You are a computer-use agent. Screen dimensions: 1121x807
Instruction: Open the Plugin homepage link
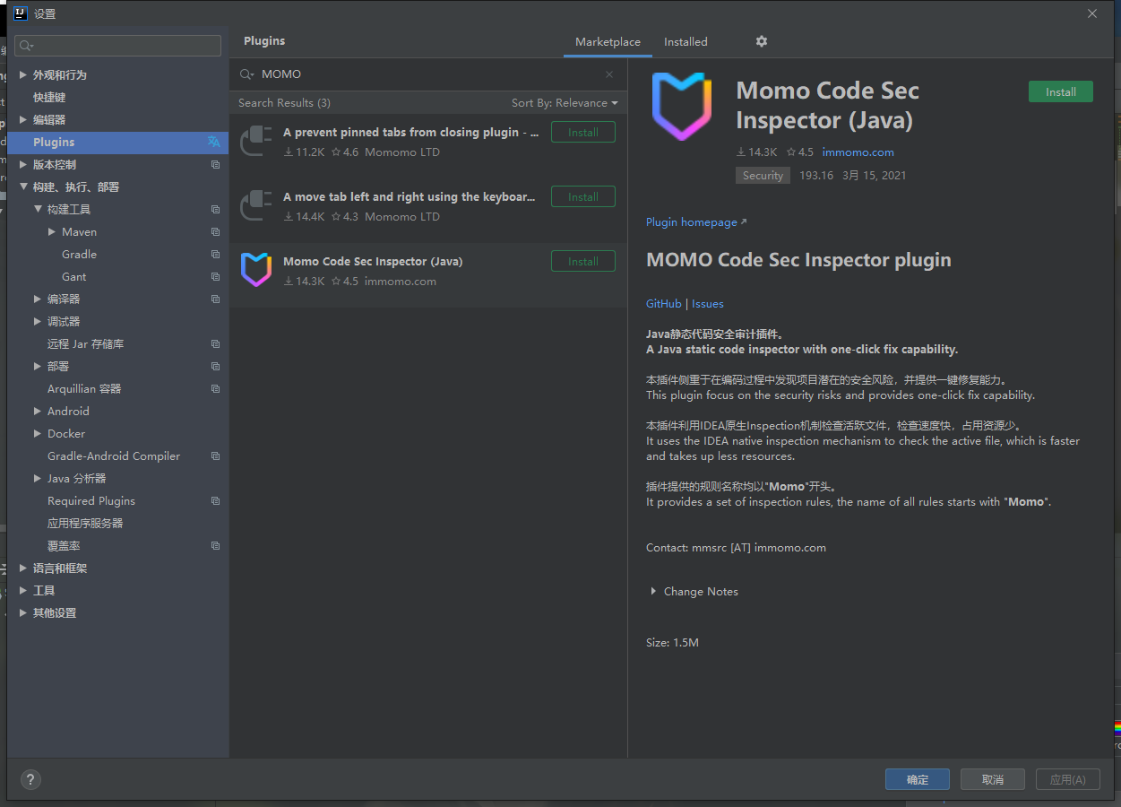(692, 222)
